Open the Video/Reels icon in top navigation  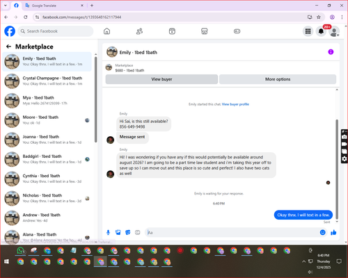[x=172, y=31]
